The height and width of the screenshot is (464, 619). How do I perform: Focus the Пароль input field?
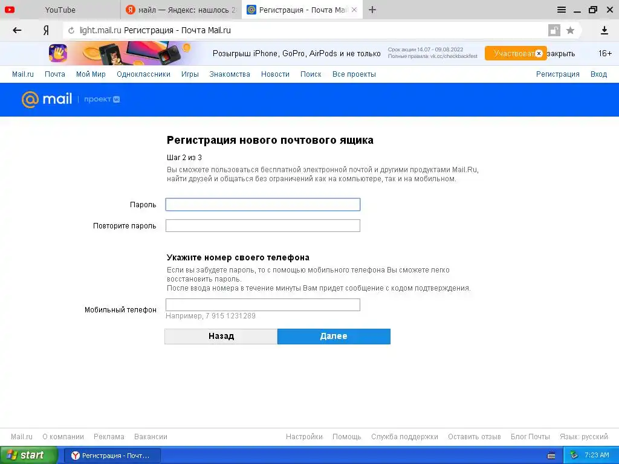(x=263, y=204)
